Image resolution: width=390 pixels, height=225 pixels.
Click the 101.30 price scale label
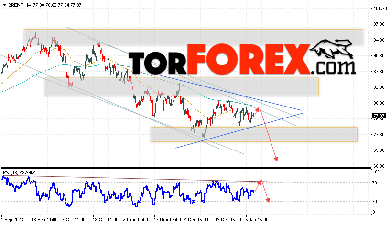380,9
